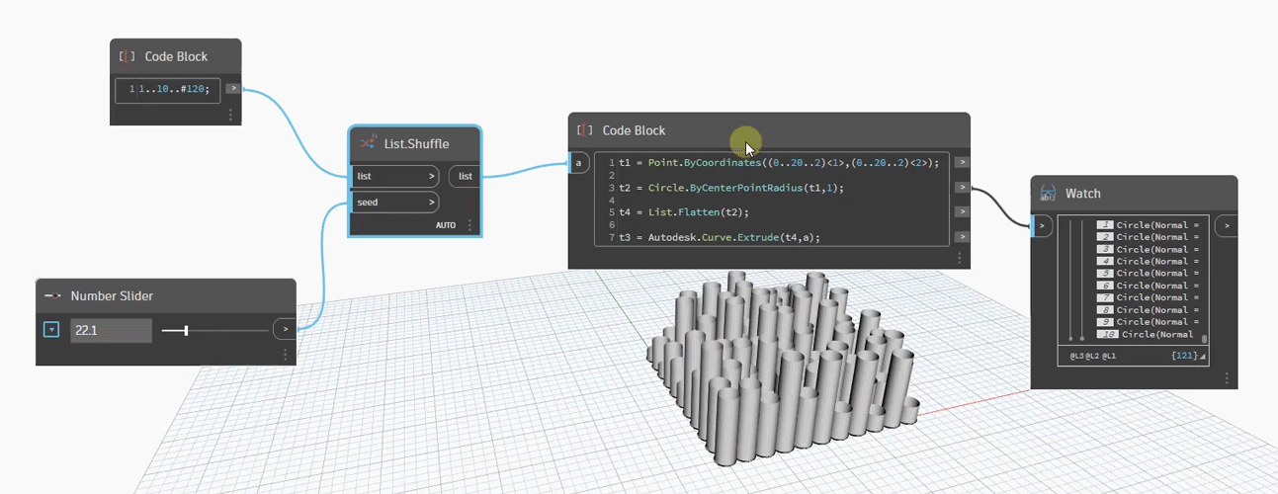
Task: Click the Number Slider node icon
Action: (x=53, y=296)
